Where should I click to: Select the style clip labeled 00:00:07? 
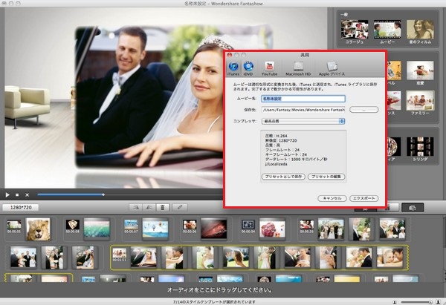point(131,226)
